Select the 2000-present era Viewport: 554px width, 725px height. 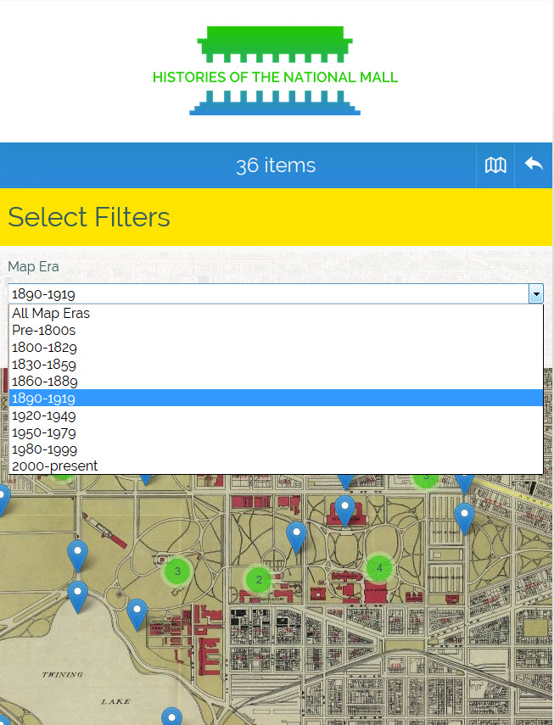pyautogui.click(x=276, y=466)
